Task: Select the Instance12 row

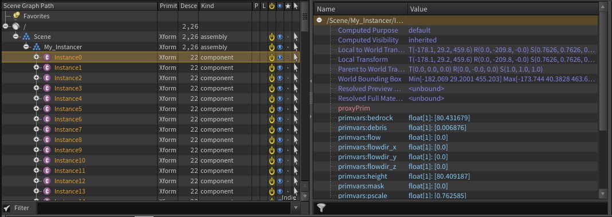Action: coord(151,181)
